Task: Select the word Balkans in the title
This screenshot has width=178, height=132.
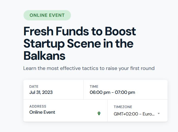Action: [x=44, y=56]
